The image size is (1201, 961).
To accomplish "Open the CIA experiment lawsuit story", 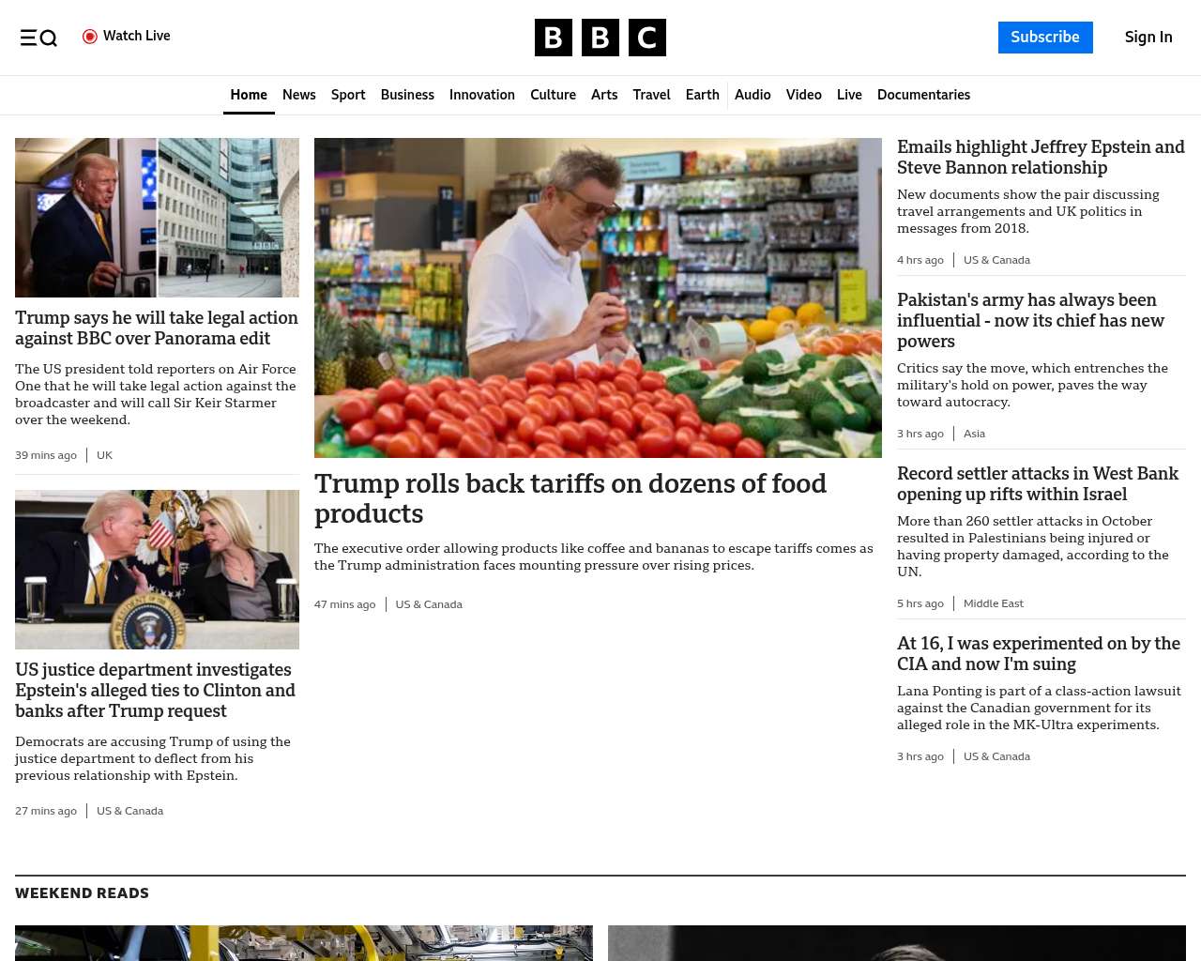I will click(x=1039, y=654).
